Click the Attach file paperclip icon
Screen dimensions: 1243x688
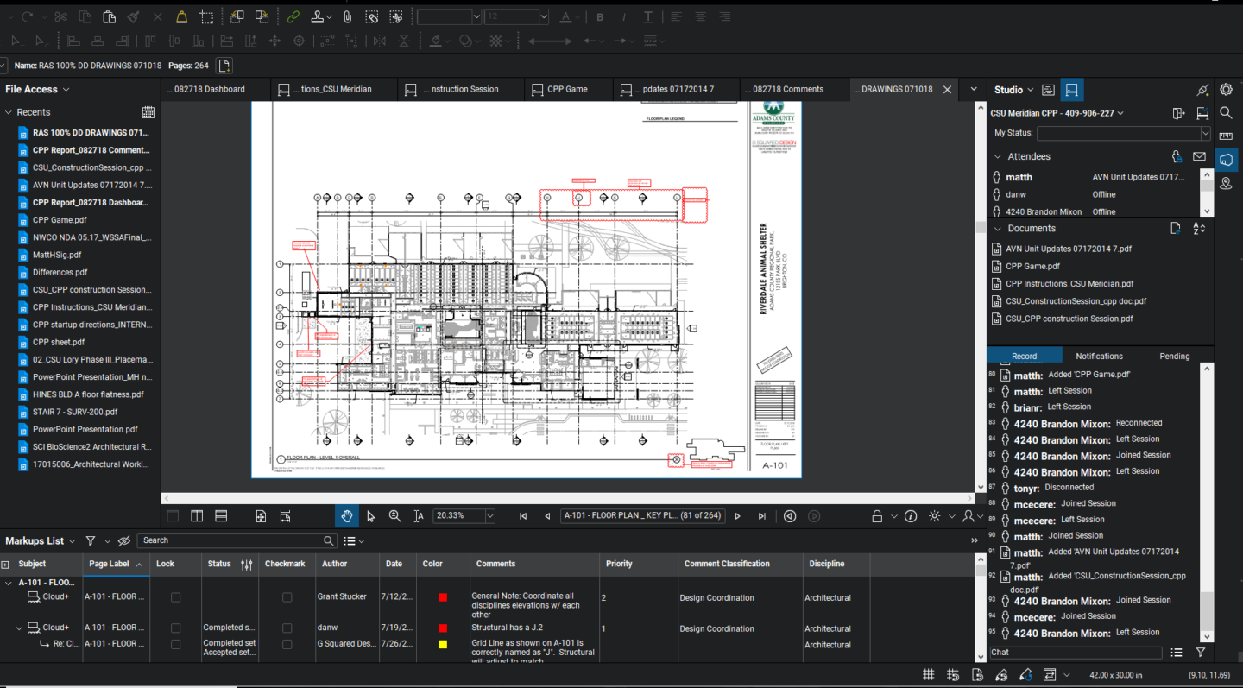point(347,16)
